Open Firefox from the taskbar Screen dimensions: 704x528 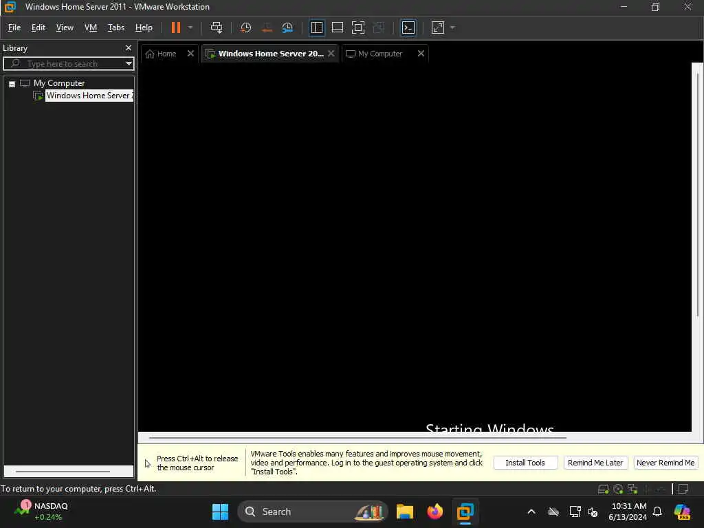[434, 511]
